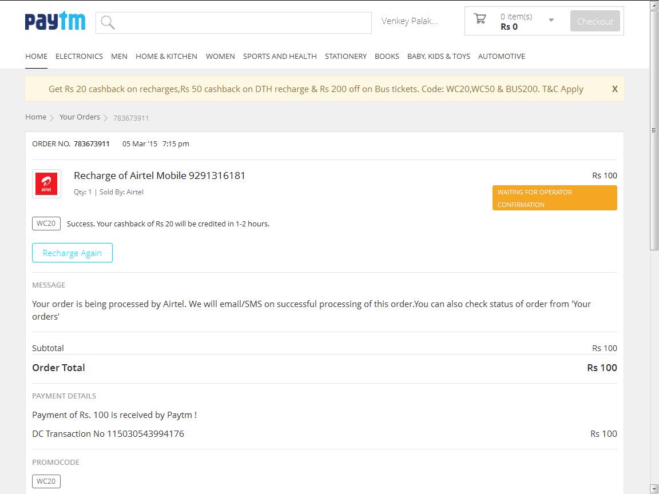This screenshot has height=494, width=659.
Task: Click the search magnifier icon
Action: tap(108, 23)
